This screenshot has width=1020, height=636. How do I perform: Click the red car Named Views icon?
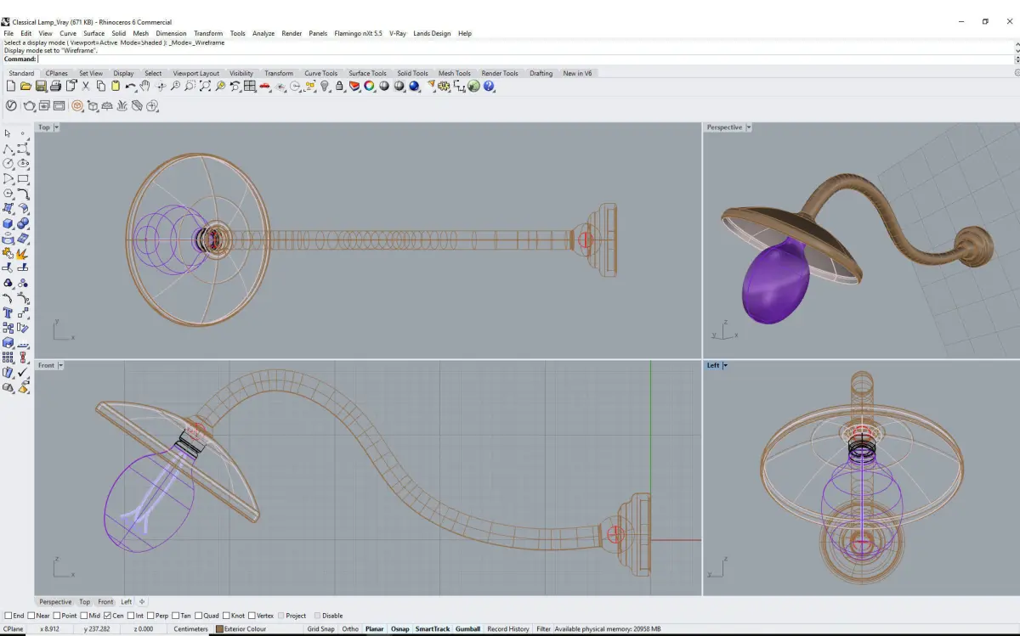pyautogui.click(x=265, y=86)
